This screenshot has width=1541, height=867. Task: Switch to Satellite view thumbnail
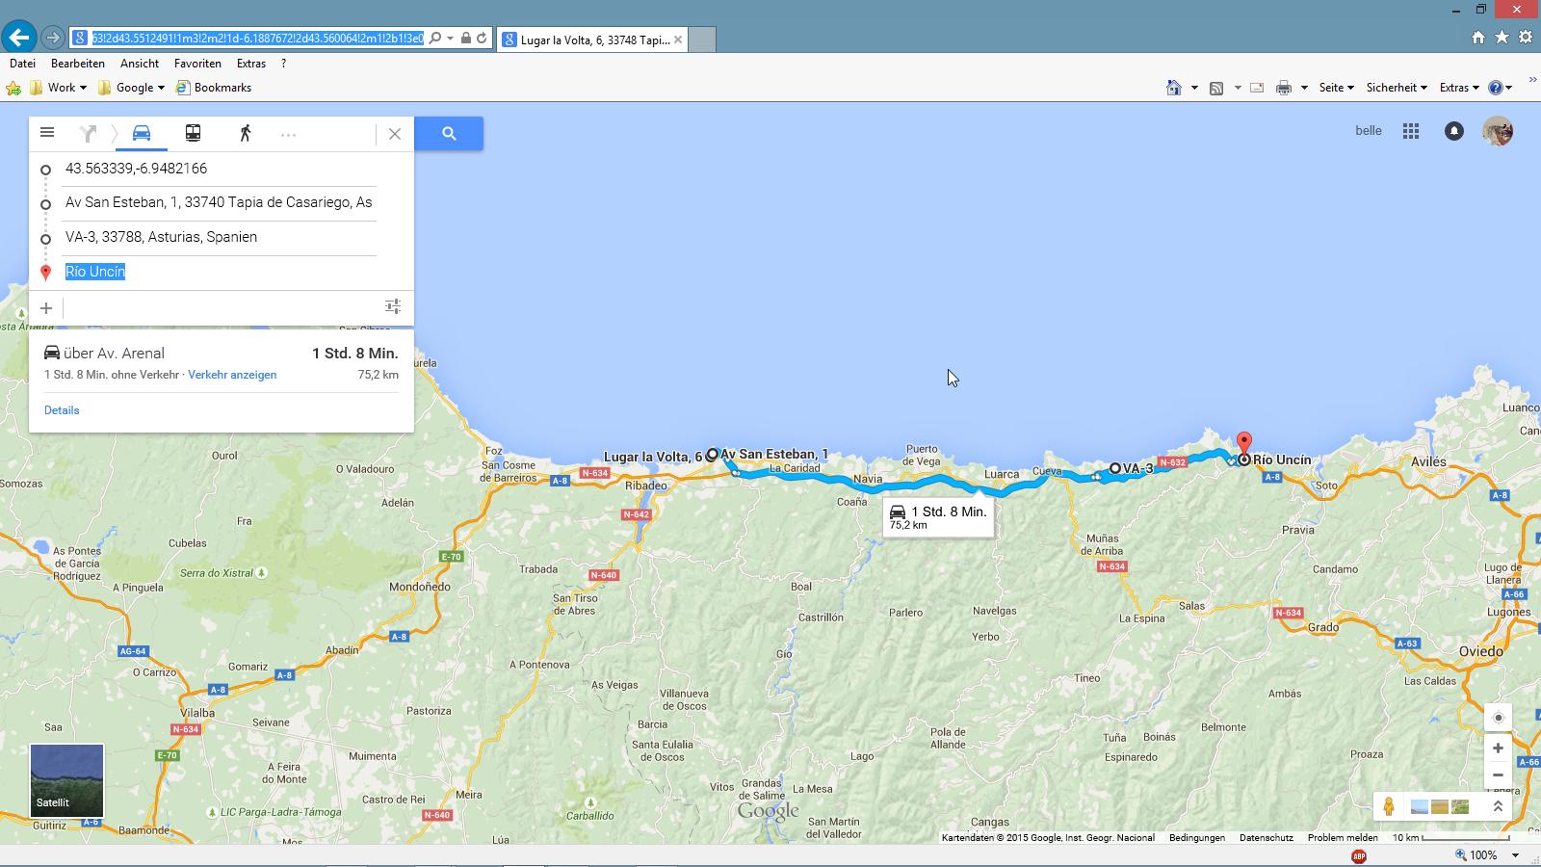(x=66, y=780)
